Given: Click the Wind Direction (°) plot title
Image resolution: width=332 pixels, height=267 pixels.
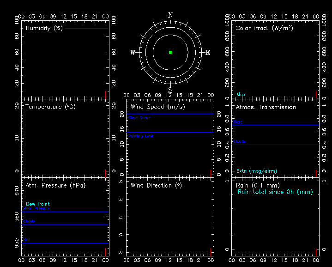Looking at the screenshot, I should click(157, 185).
